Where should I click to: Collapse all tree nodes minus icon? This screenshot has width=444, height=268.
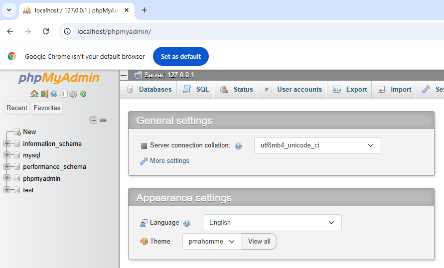93,120
